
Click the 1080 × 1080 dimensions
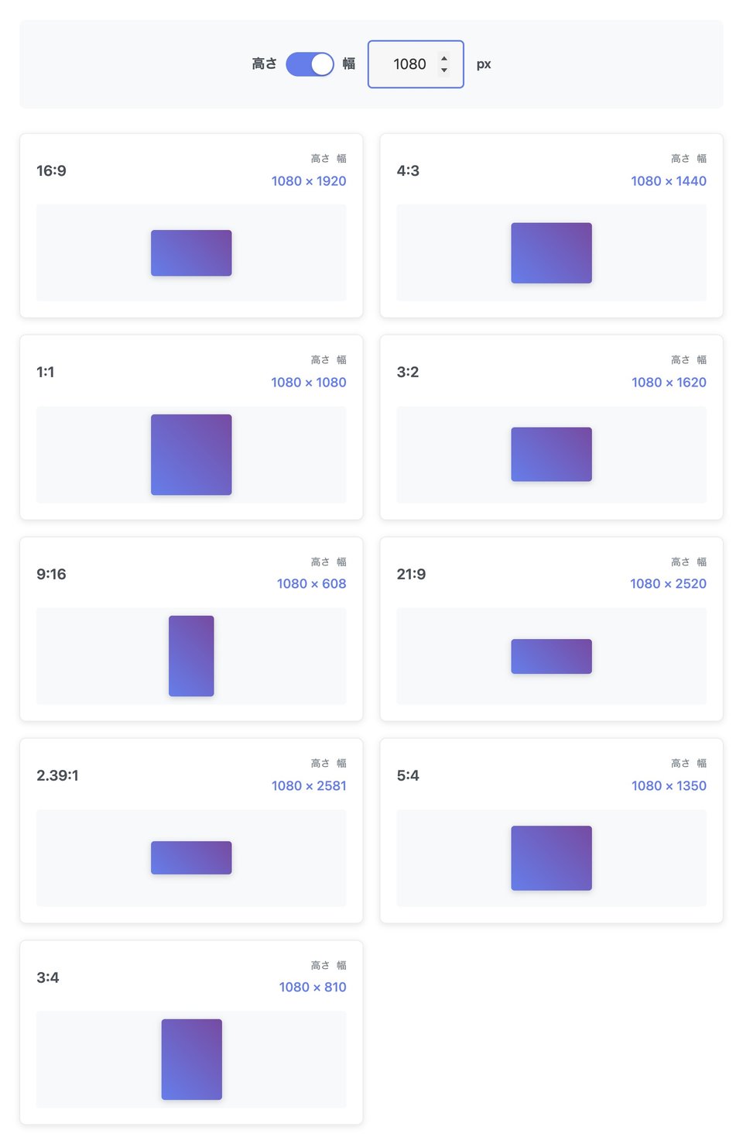click(309, 383)
